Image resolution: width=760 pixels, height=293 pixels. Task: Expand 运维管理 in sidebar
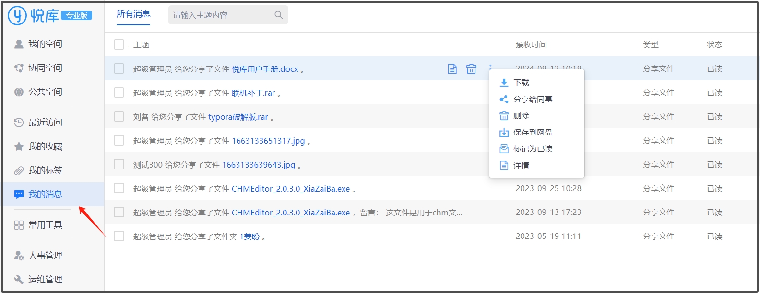click(45, 280)
